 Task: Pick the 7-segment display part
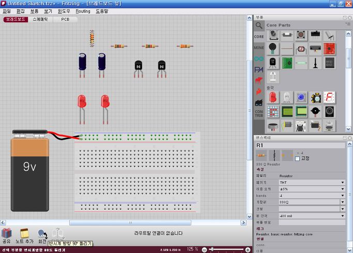(x=329, y=97)
